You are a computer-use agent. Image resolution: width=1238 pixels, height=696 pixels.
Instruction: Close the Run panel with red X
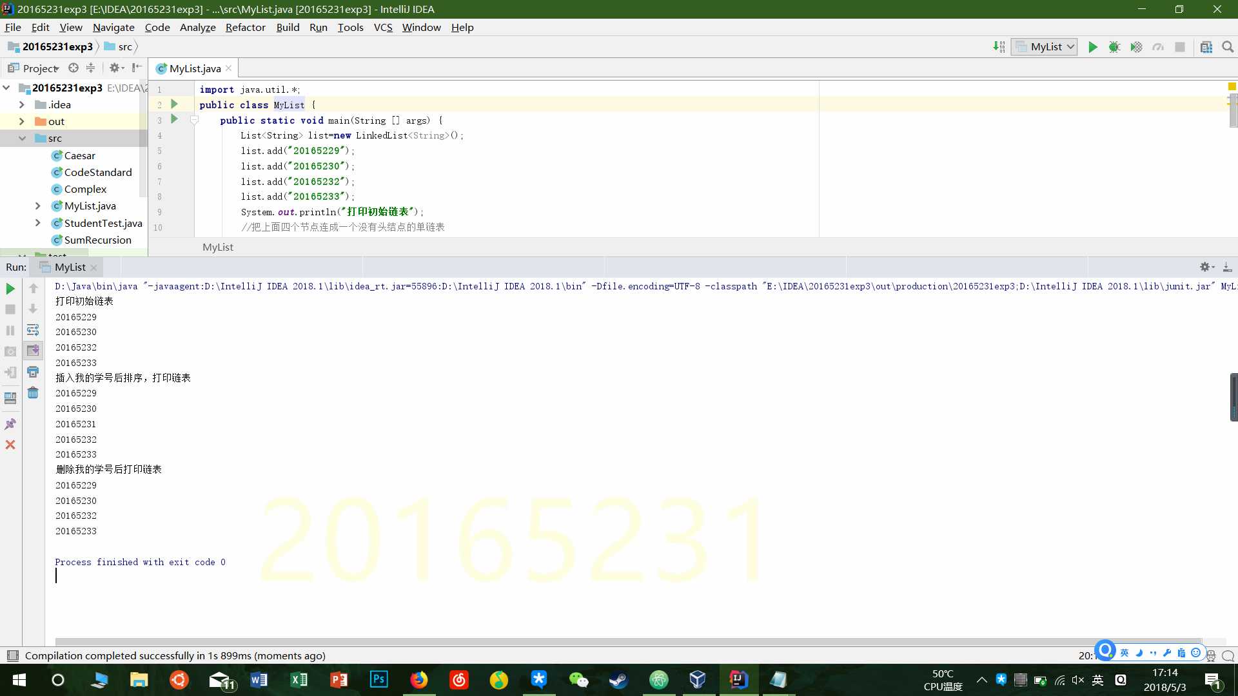pyautogui.click(x=10, y=445)
